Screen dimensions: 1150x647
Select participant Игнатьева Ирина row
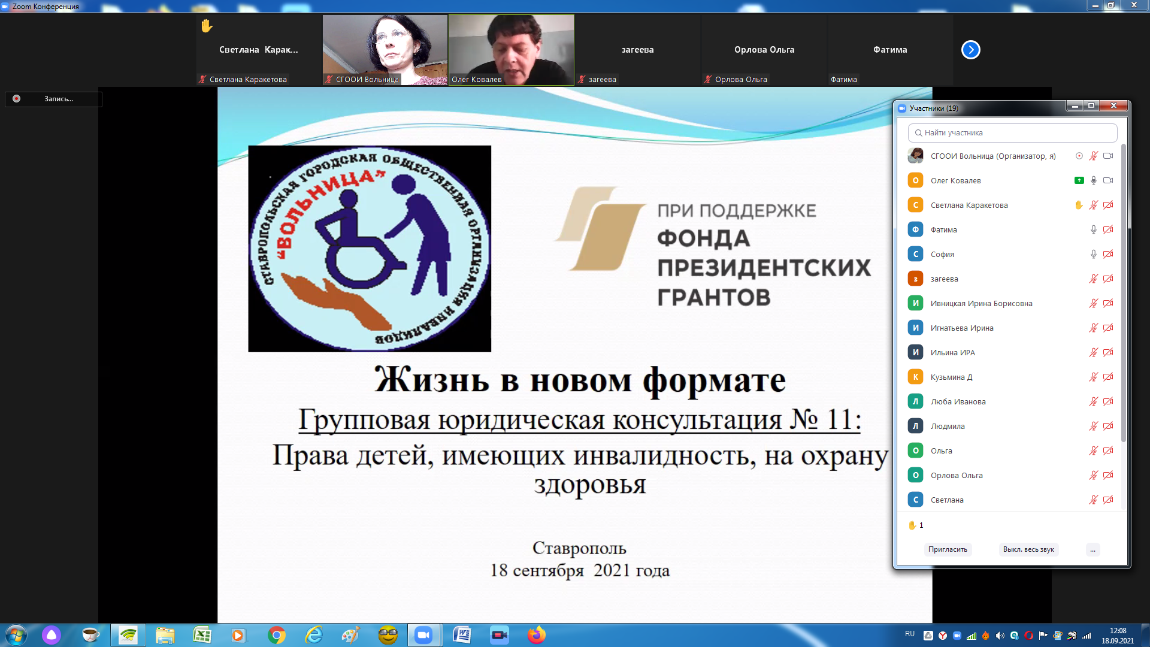(x=1009, y=328)
